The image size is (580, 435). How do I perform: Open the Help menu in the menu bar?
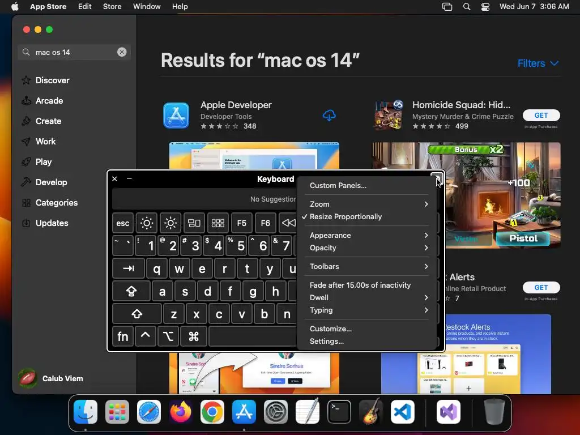(x=180, y=7)
